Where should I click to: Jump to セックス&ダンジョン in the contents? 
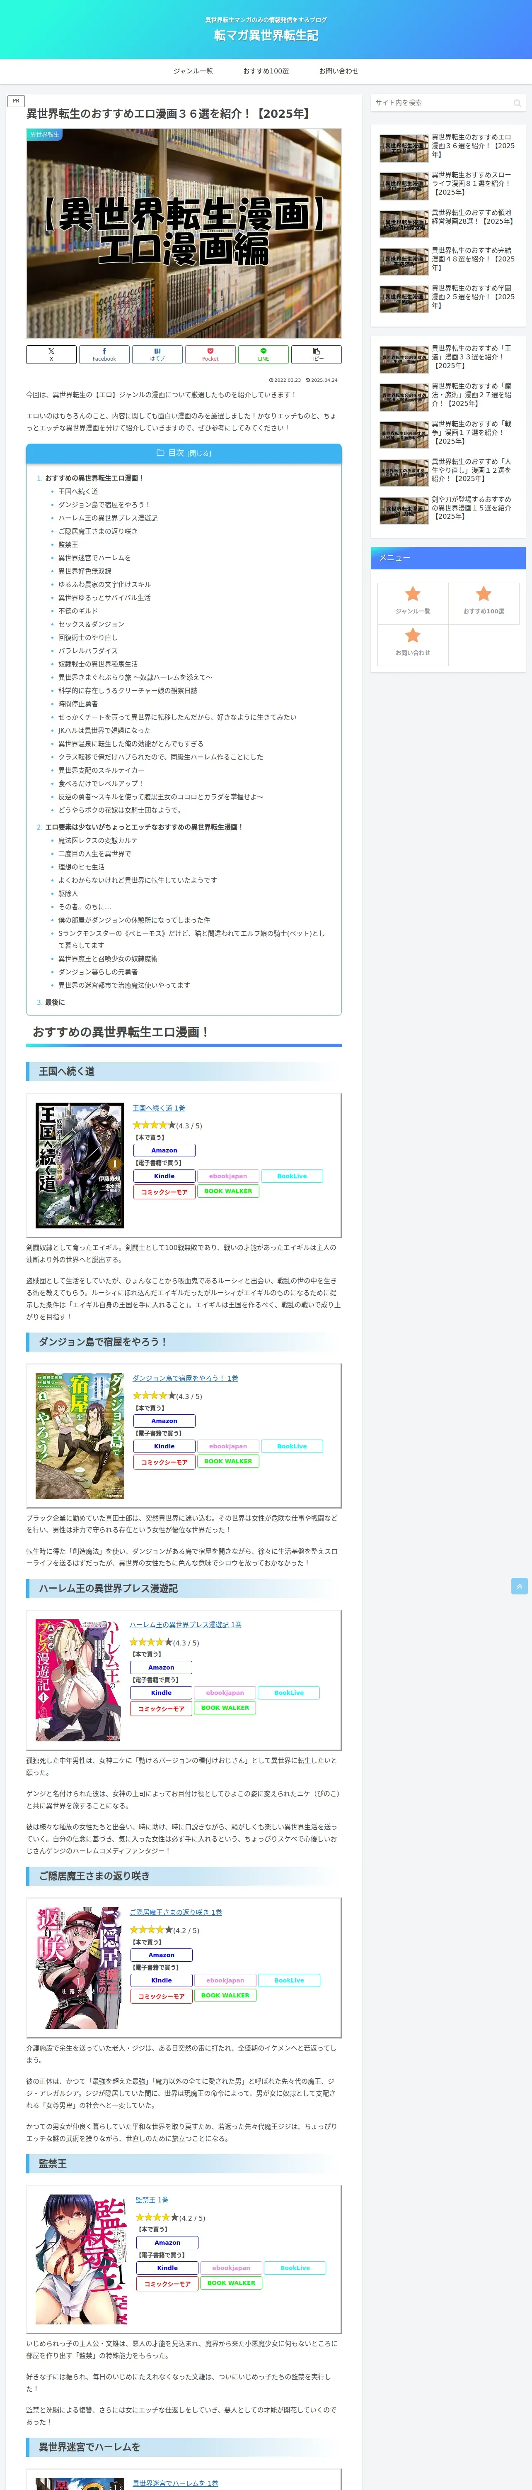tap(91, 625)
